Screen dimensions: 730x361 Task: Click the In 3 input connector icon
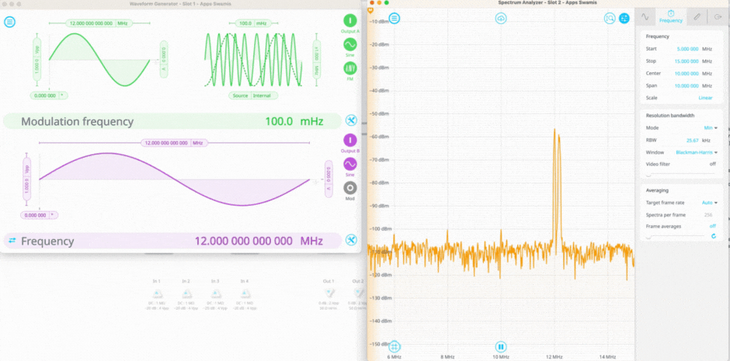coord(215,294)
